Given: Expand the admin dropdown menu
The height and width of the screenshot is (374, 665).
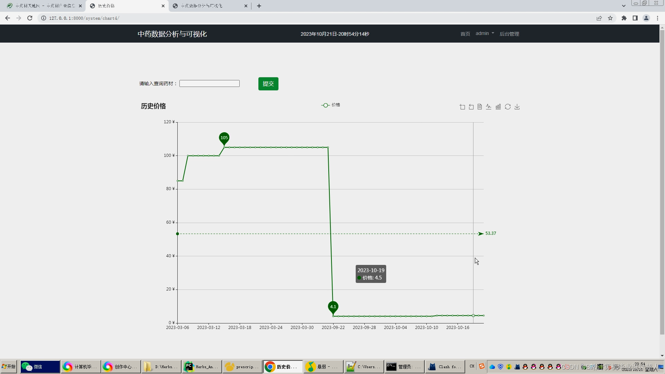Looking at the screenshot, I should click(x=485, y=34).
